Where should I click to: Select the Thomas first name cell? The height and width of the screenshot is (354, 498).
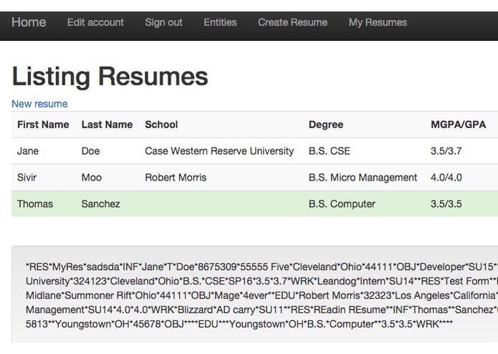pyautogui.click(x=35, y=204)
